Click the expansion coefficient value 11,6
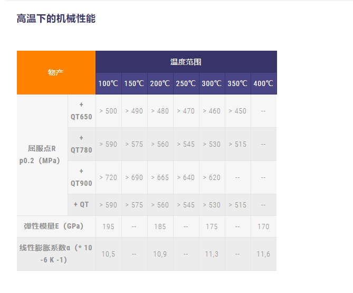Image resolution: width=353 pixels, height=293 pixels. 264,254
